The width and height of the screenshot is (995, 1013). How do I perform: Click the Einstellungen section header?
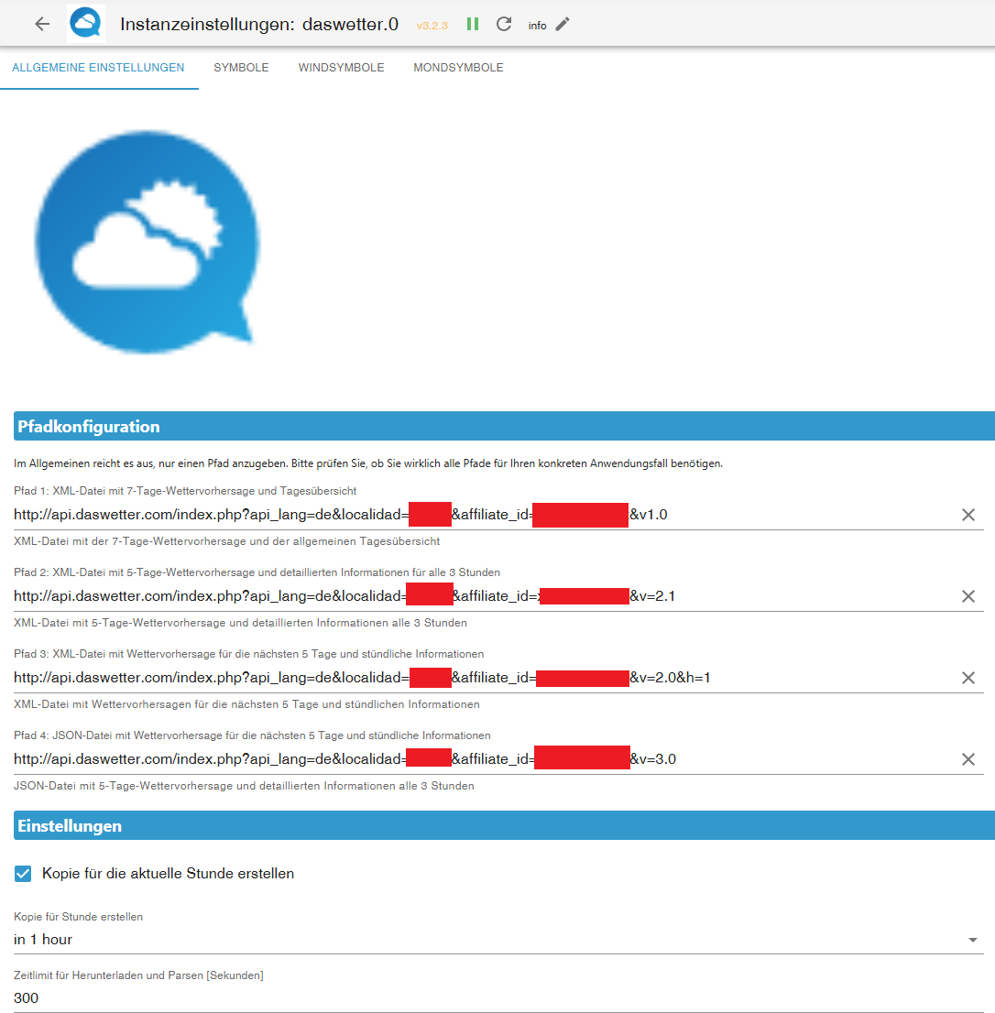tap(504, 825)
